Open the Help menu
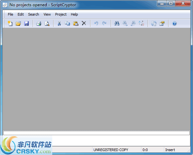Image resolution: width=193 pixels, height=155 pixels. [74, 14]
